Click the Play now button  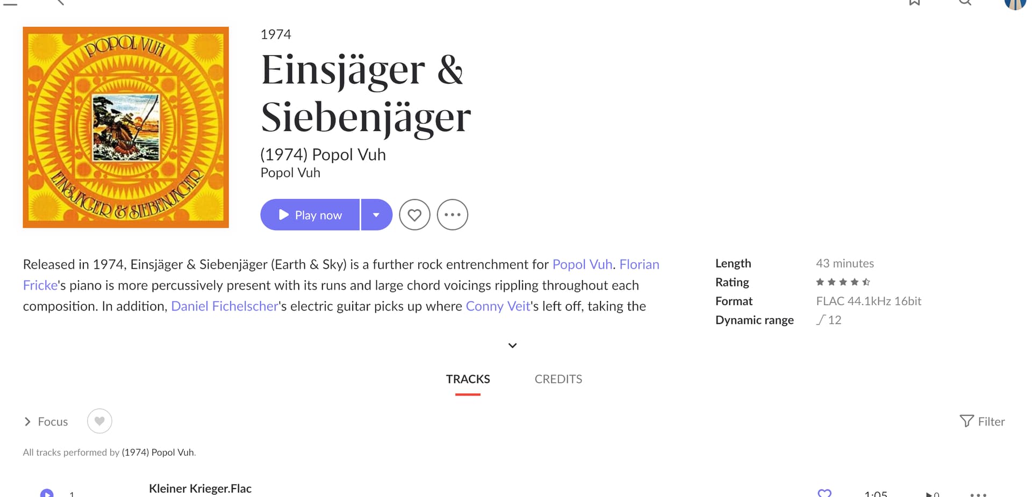[x=310, y=215]
